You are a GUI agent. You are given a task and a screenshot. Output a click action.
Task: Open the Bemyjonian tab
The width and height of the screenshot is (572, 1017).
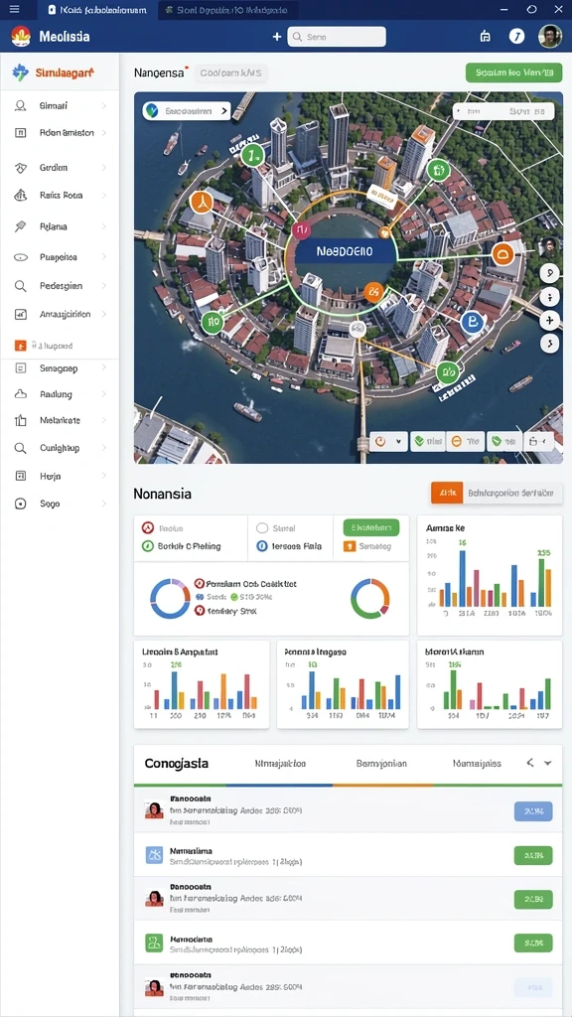381,764
